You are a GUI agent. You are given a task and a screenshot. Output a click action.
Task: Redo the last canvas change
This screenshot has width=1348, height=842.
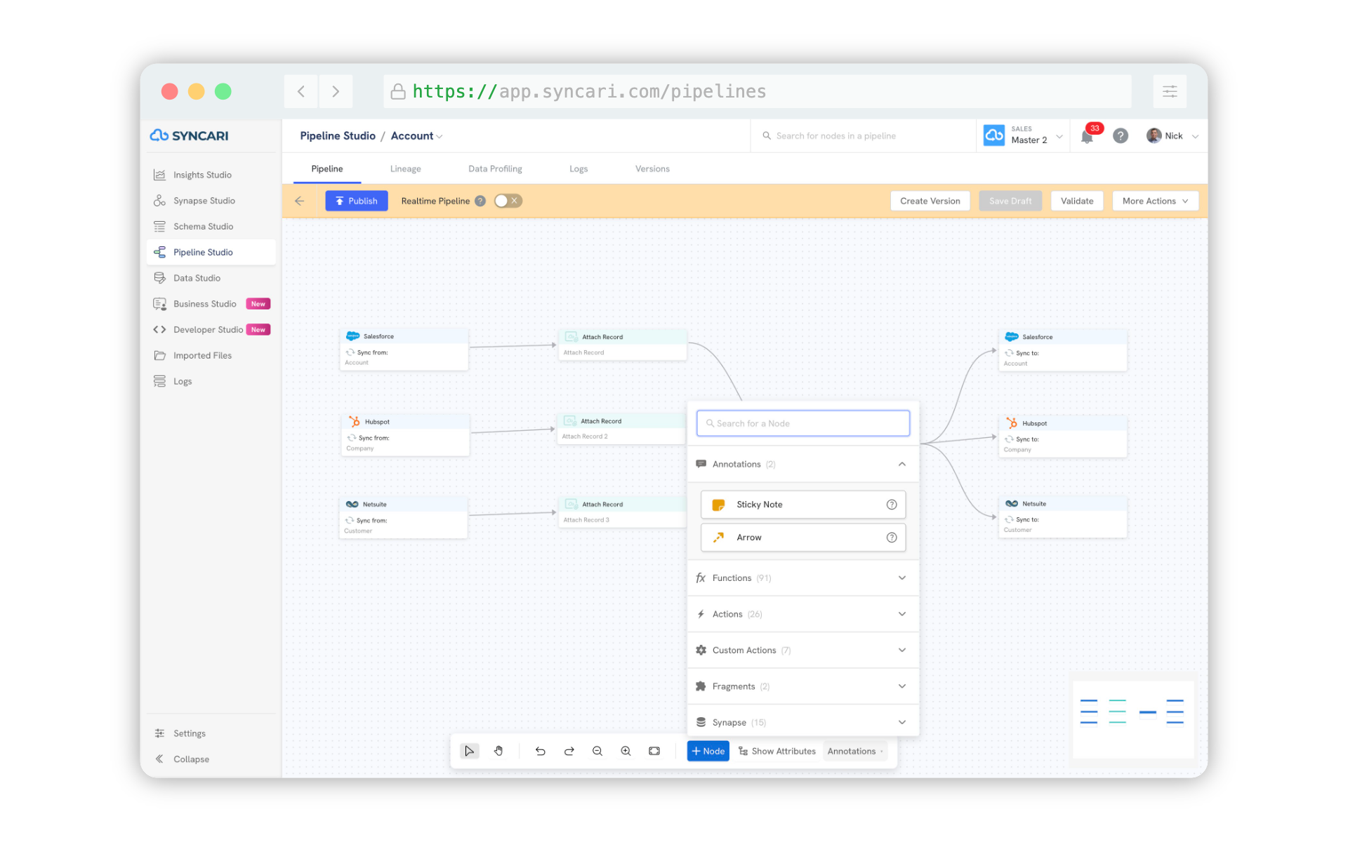coord(569,751)
